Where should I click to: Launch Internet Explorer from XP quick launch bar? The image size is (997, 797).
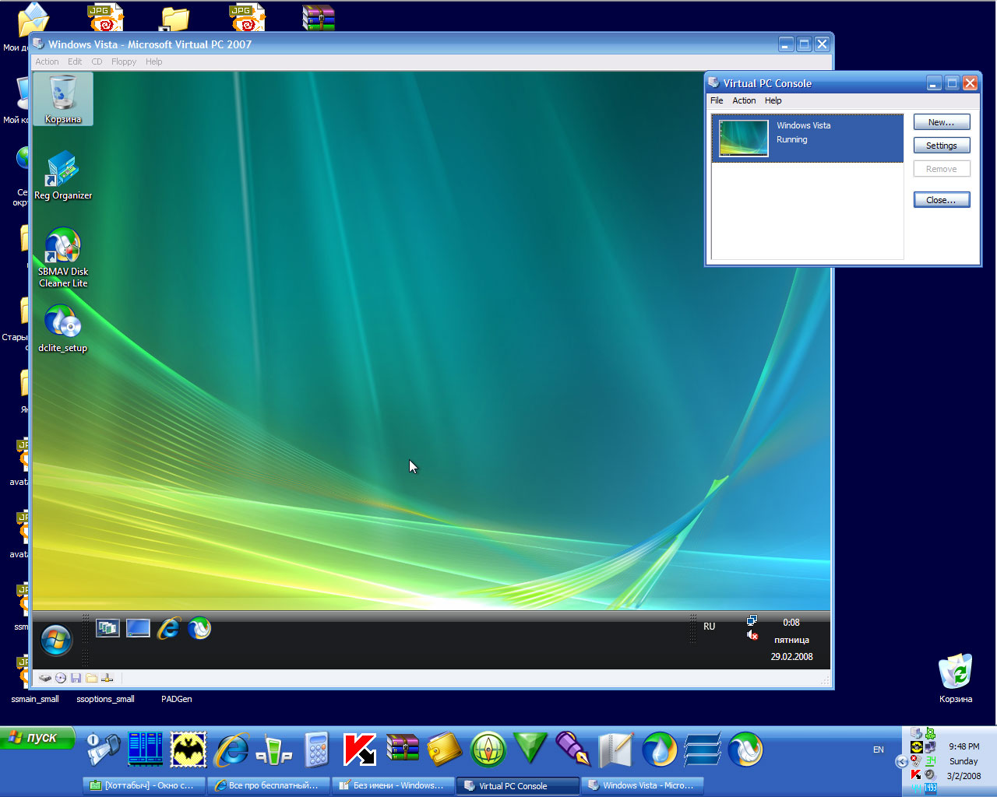coord(232,750)
